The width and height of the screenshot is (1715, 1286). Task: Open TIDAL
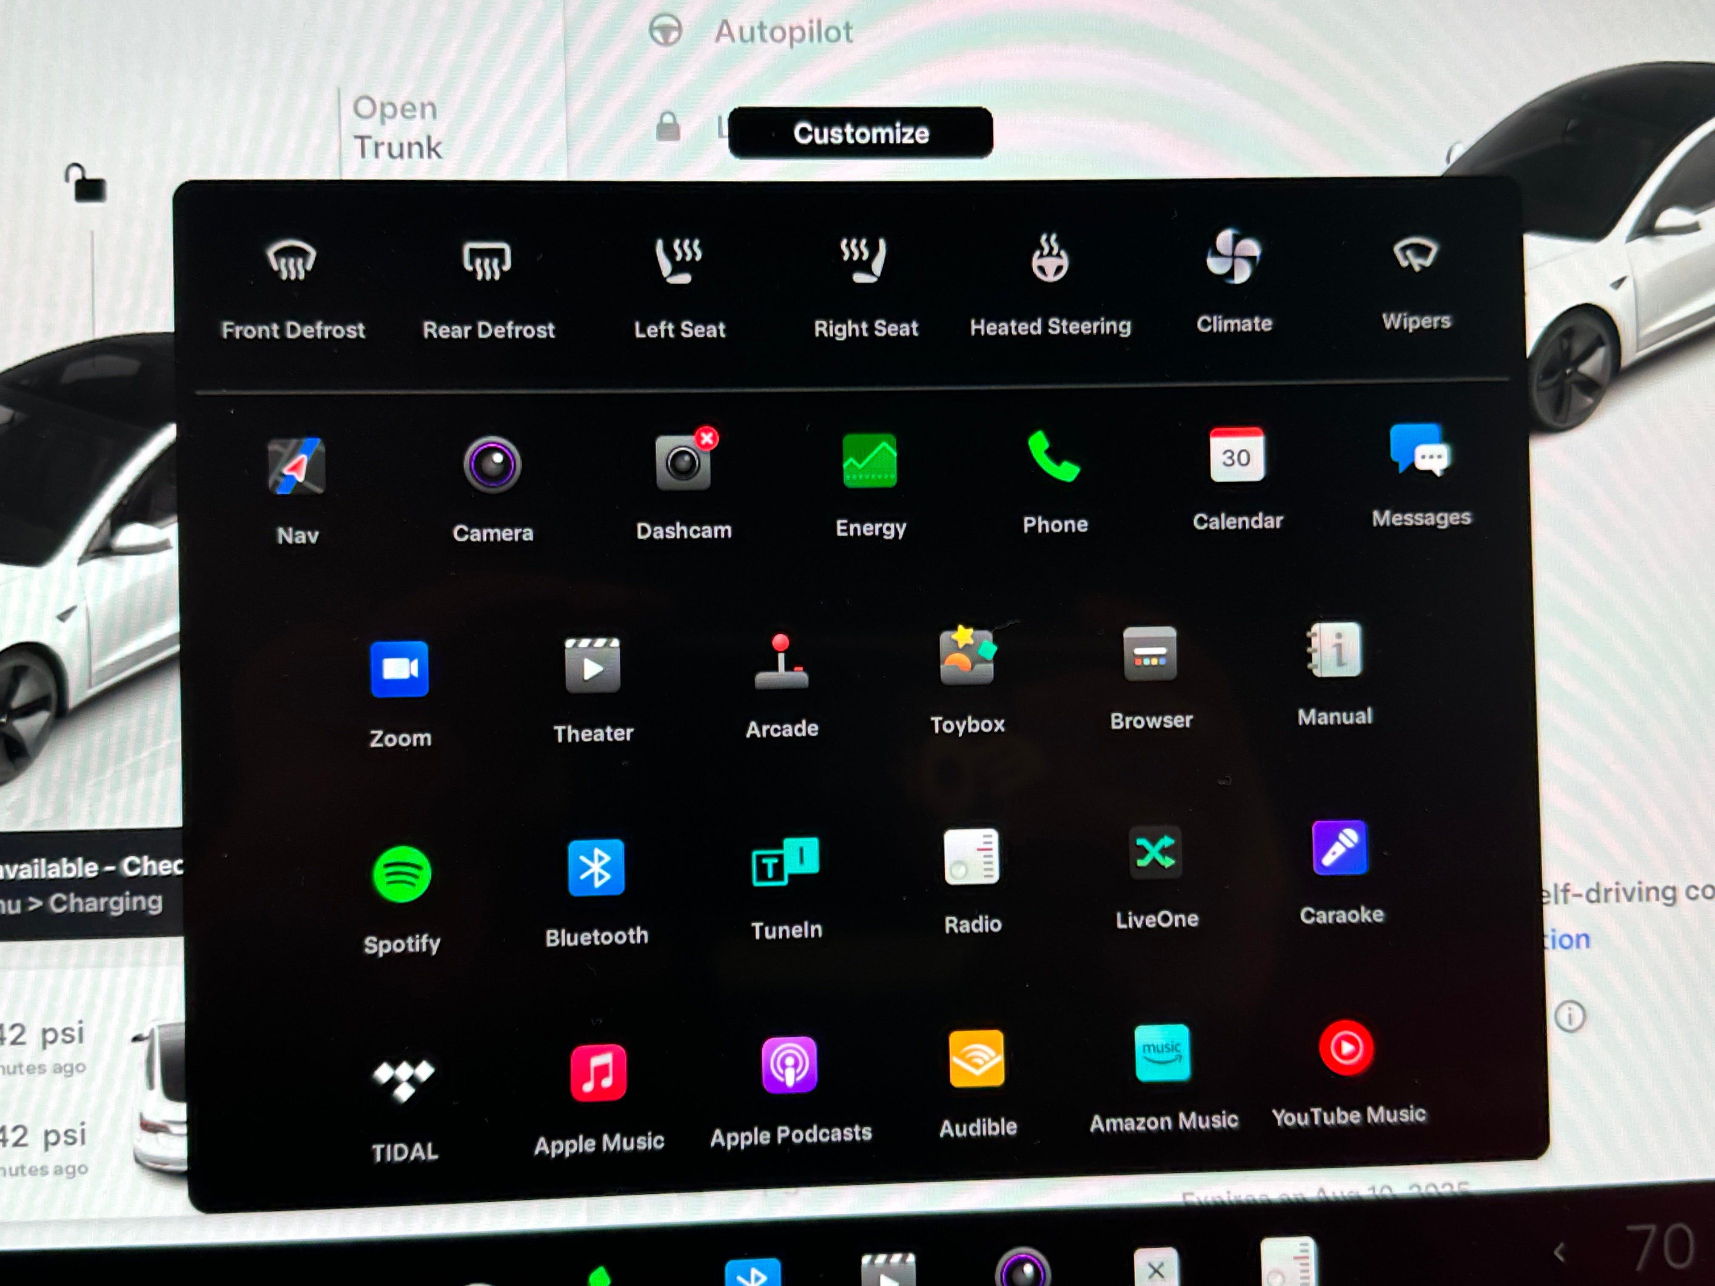click(x=404, y=1109)
